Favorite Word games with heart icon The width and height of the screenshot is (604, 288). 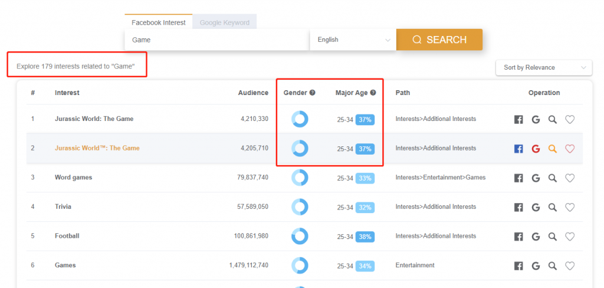pyautogui.click(x=570, y=178)
